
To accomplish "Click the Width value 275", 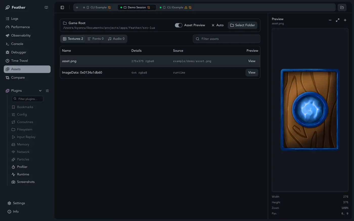I will [346, 197].
